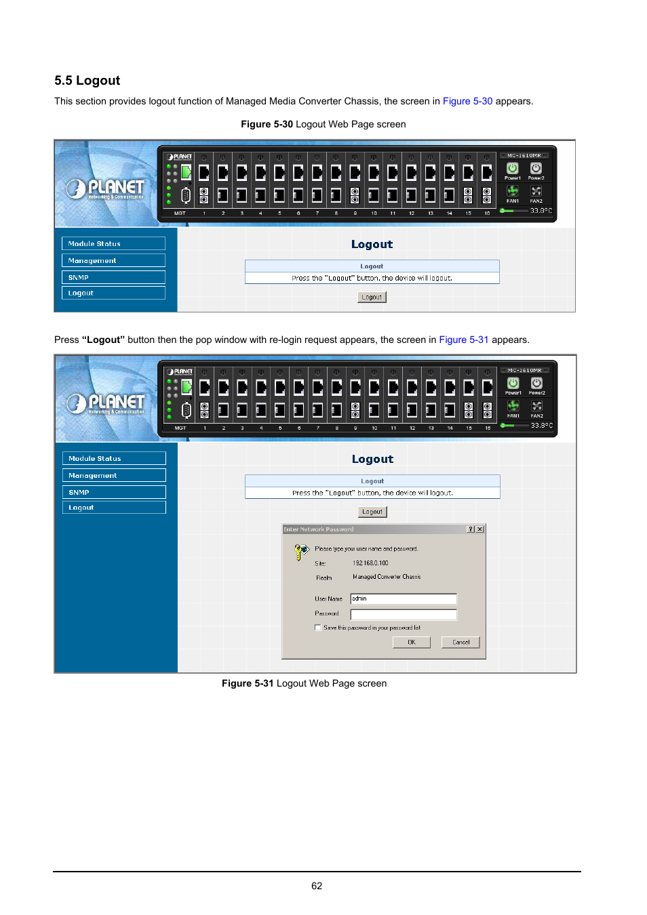Click grey Logout button in Figure 5-30 page

(x=372, y=297)
